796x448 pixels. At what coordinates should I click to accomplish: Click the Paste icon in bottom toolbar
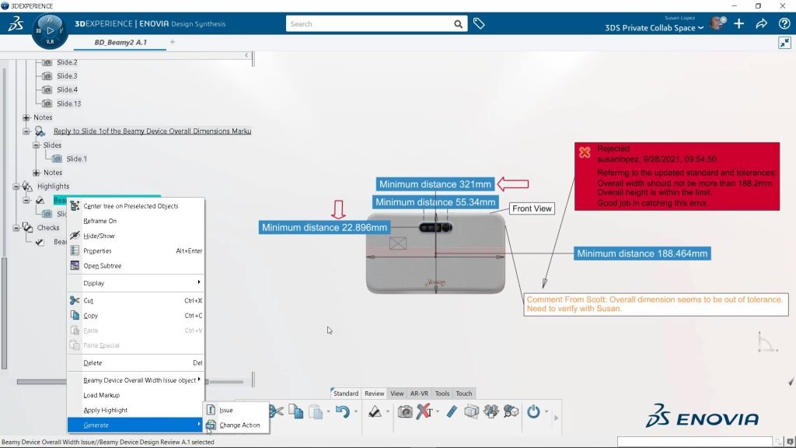coord(316,411)
